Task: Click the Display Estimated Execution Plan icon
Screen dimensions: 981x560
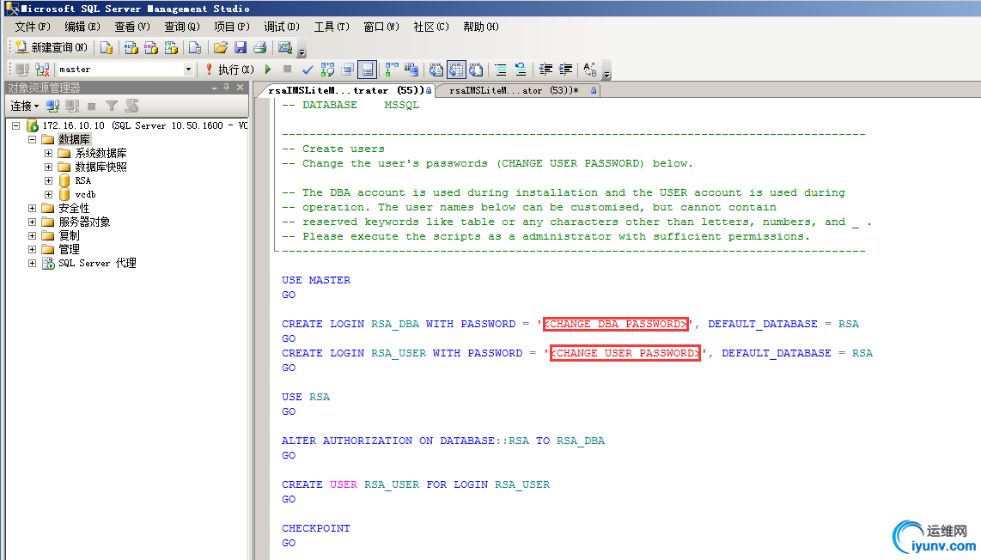Action: [x=327, y=70]
